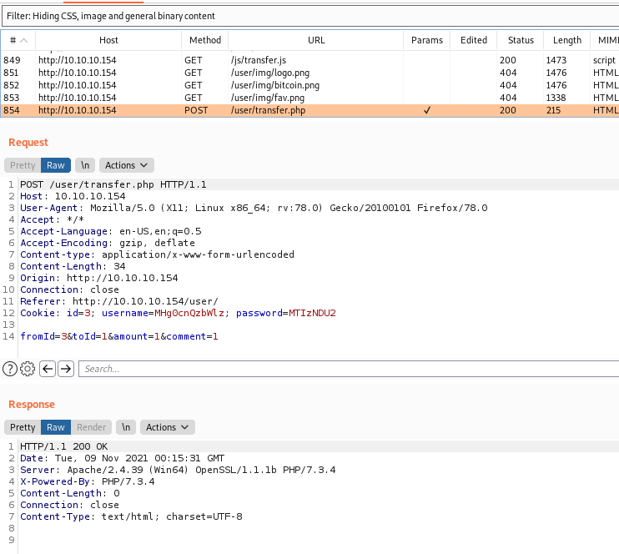Viewport: 619px width, 554px height.
Task: Sort history by Status column
Action: tap(521, 40)
